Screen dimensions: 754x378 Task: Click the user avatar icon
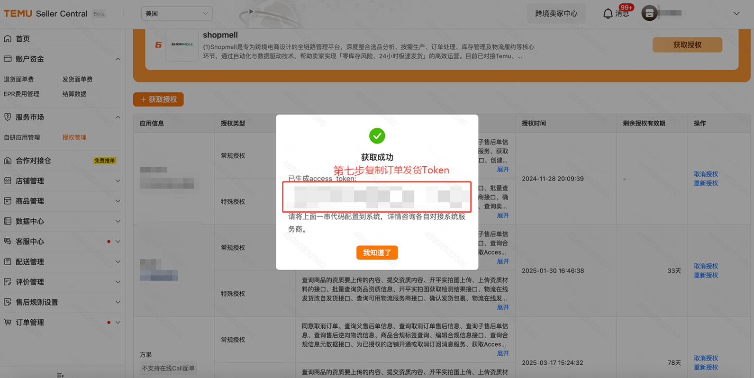click(649, 13)
